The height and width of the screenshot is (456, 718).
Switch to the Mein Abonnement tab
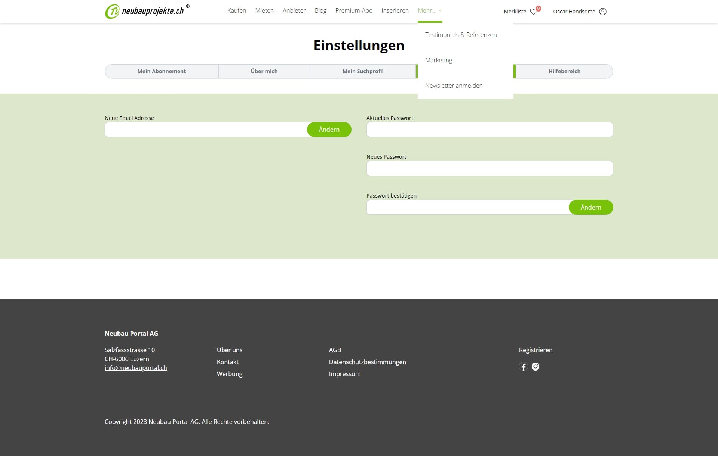[162, 71]
